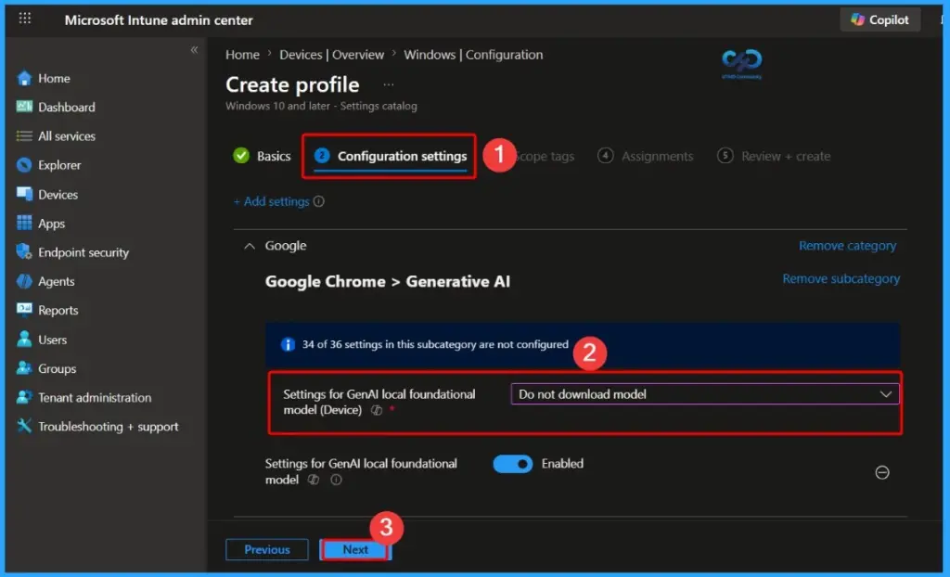Switch to the Assignments step tab
Screen dimensions: 950x577
click(646, 156)
